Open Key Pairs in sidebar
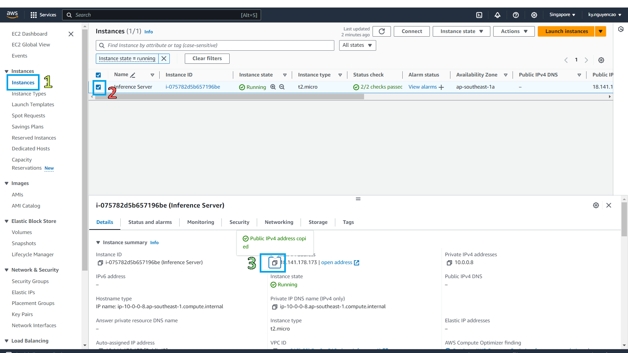The width and height of the screenshot is (628, 353). pyautogui.click(x=22, y=314)
